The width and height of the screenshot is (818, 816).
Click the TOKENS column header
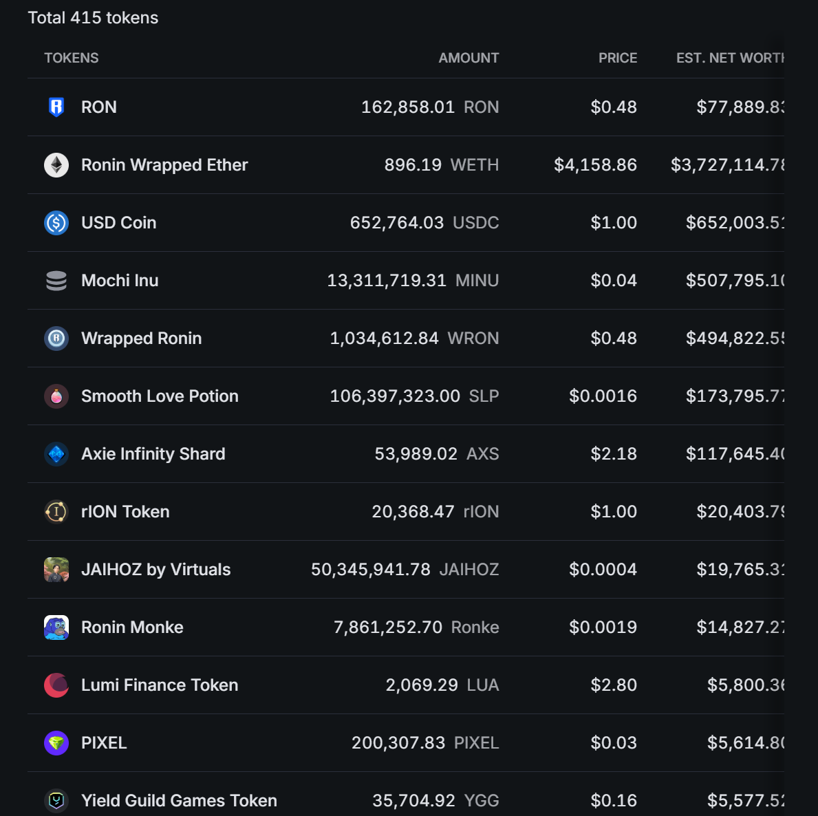coord(72,58)
